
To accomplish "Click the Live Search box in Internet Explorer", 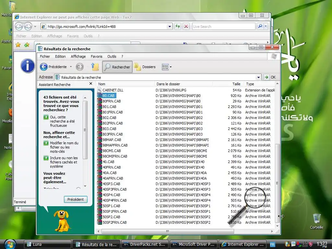I will (224, 27).
